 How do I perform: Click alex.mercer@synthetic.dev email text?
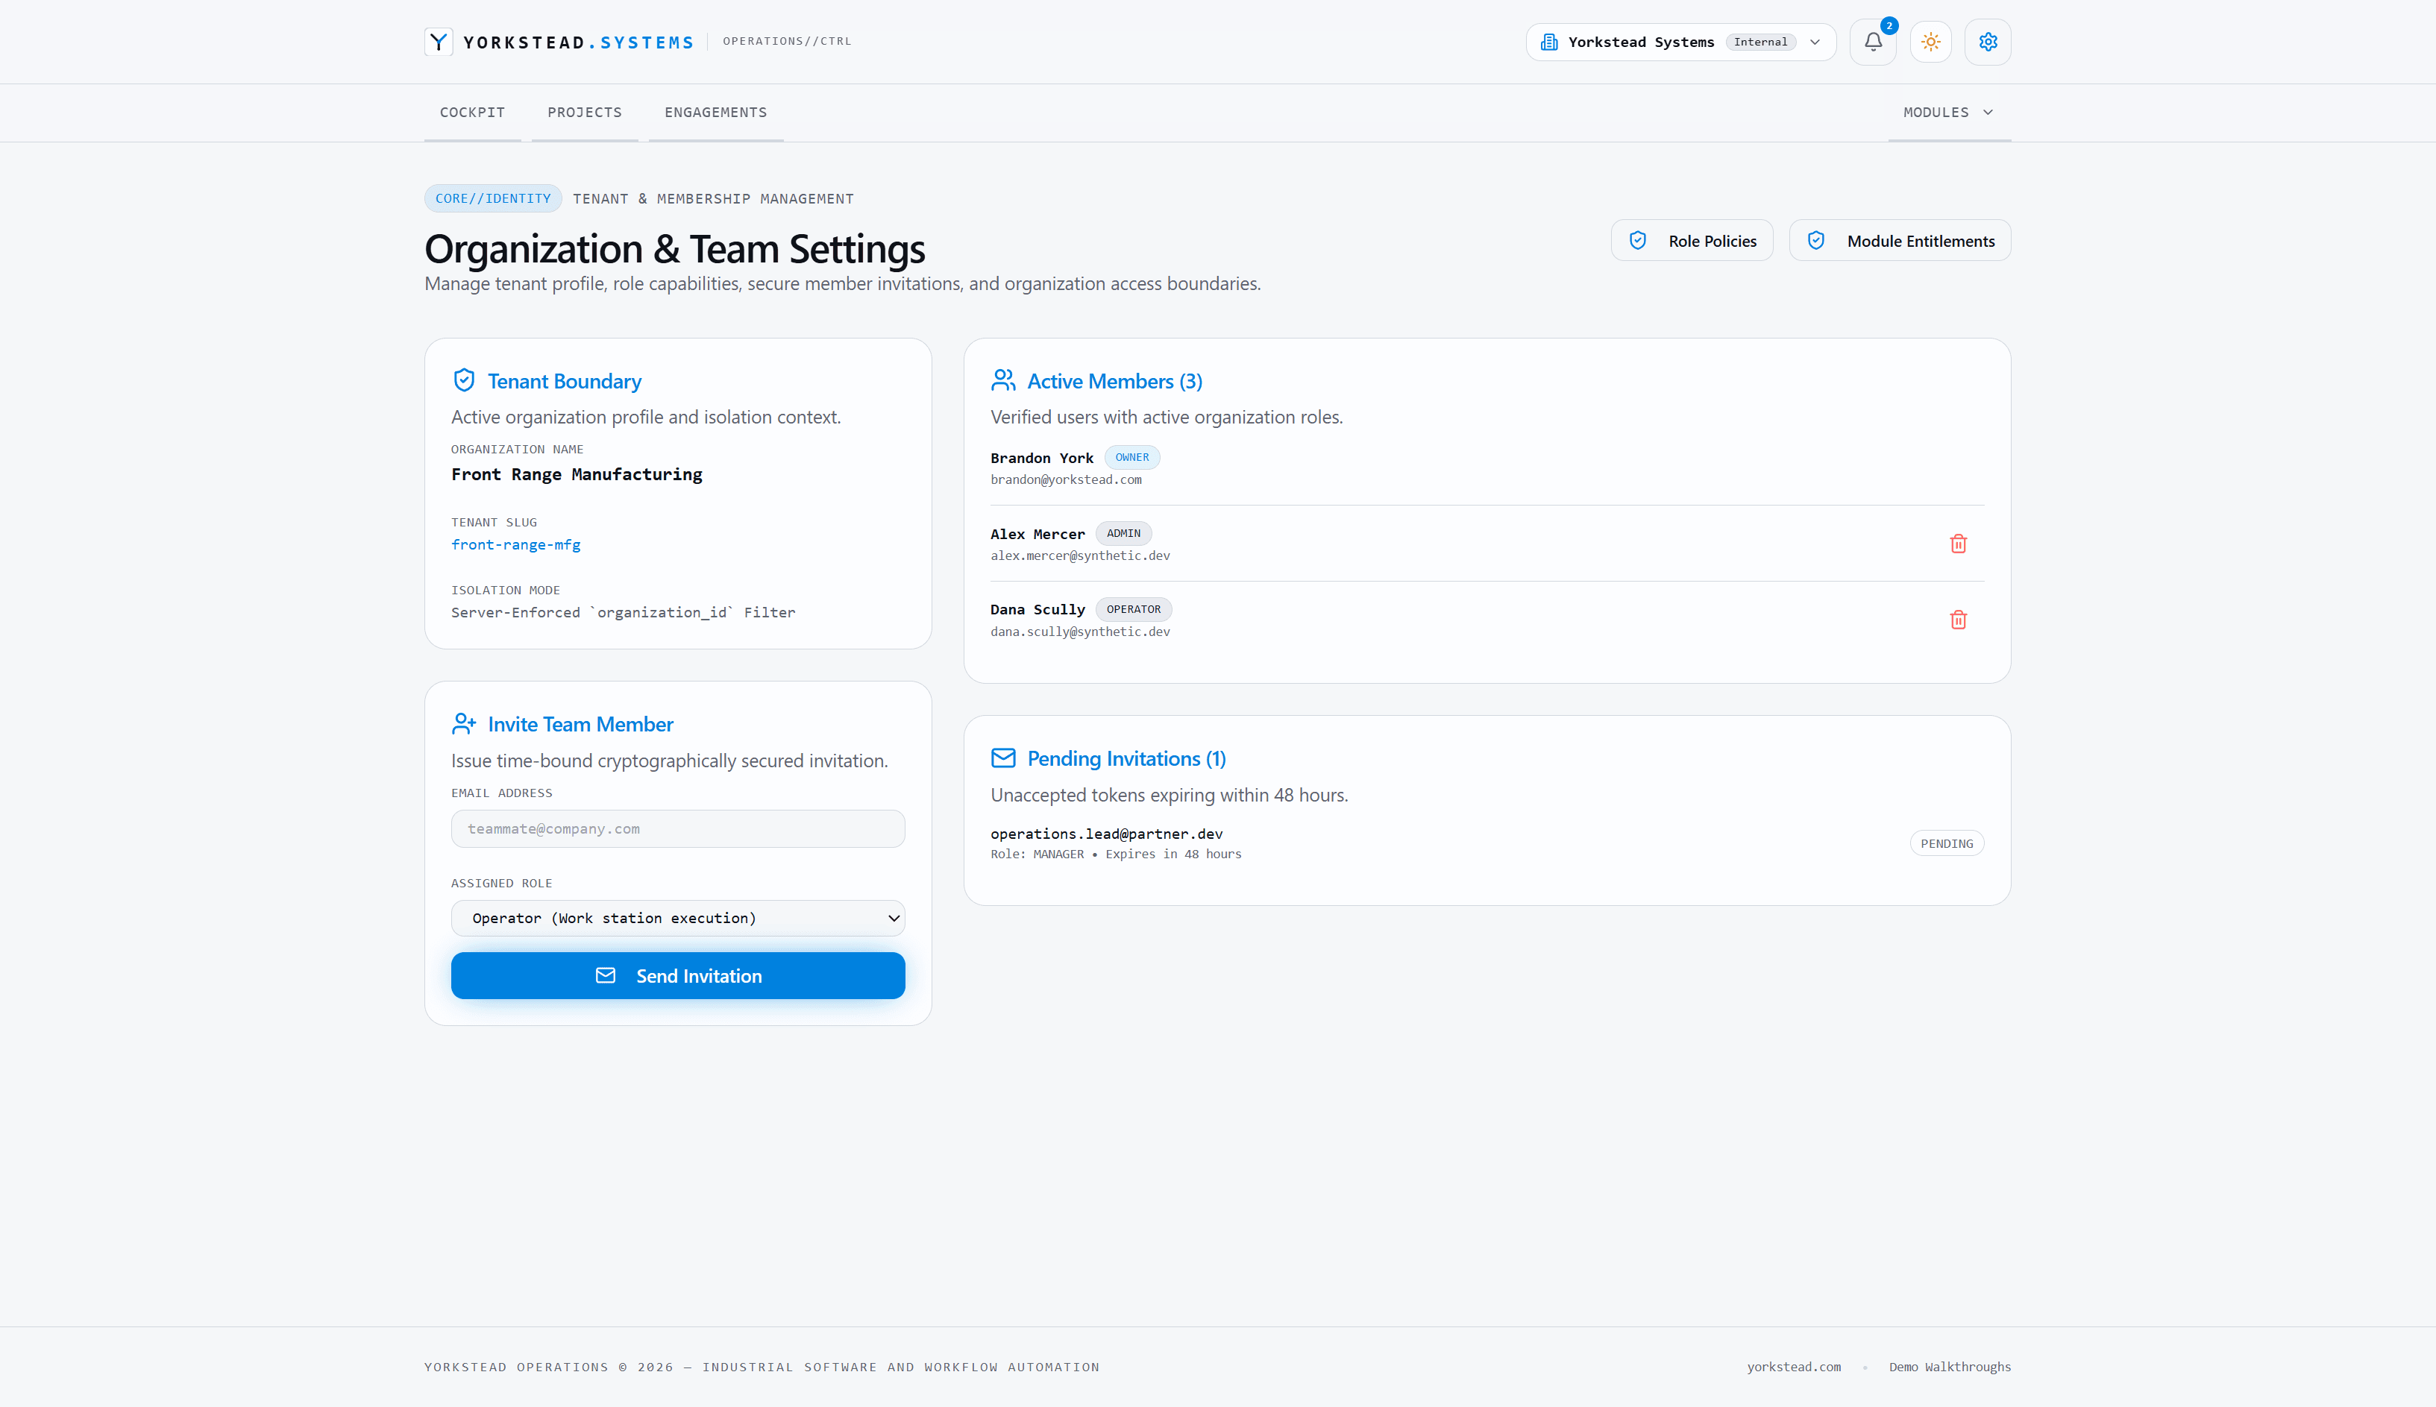1080,557
